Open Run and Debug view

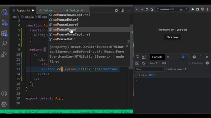coord(4,54)
